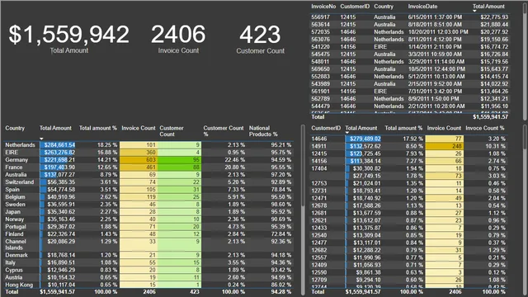Image resolution: width=528 pixels, height=297 pixels.
Task: Select the Portugal country row
Action: pos(148,226)
